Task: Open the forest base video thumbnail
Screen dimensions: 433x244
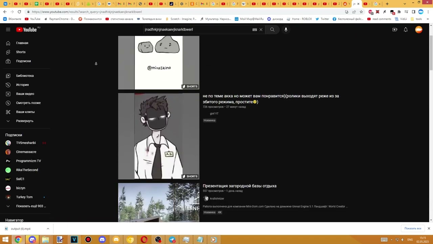Action: [159, 203]
